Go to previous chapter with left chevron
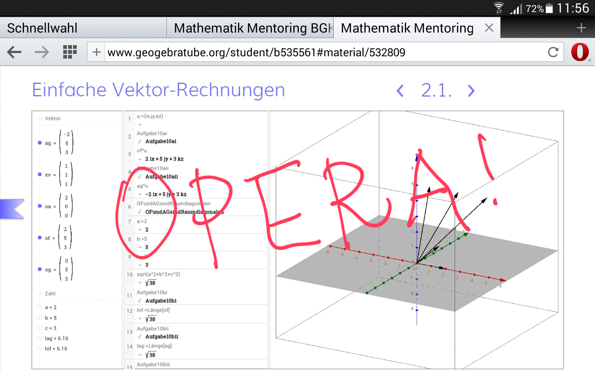The height and width of the screenshot is (372, 595). point(400,90)
